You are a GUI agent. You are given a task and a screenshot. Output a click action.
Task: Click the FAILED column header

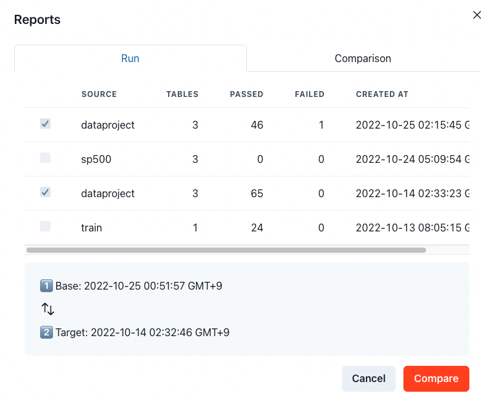310,94
